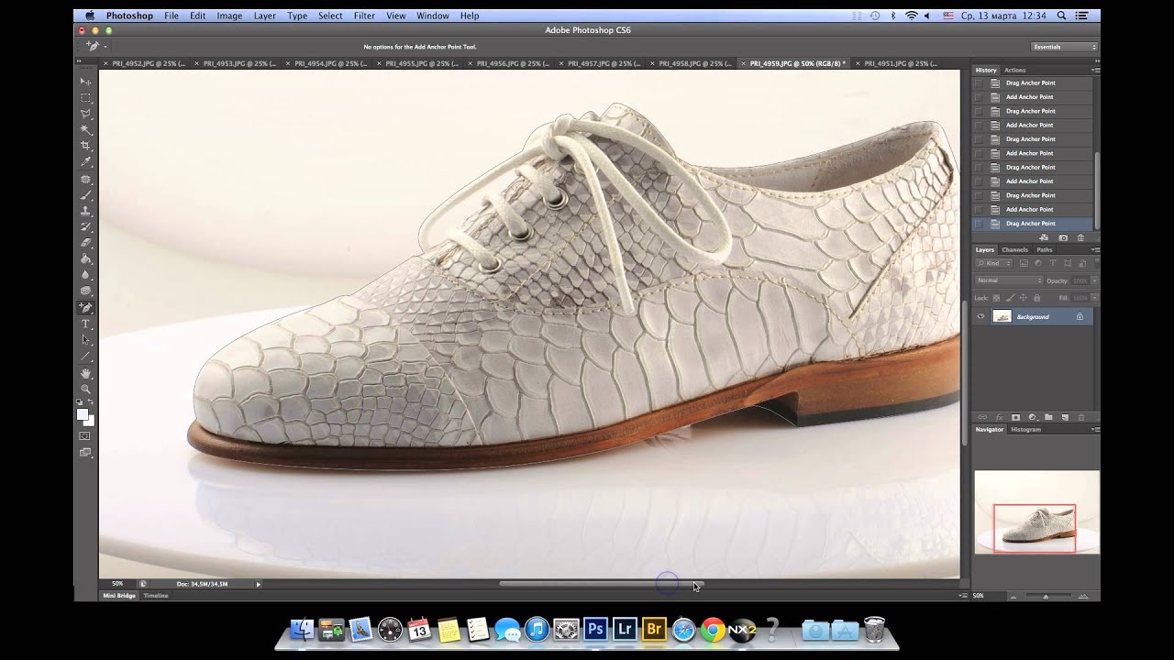
Task: Select the Lasso tool
Action: tap(86, 114)
